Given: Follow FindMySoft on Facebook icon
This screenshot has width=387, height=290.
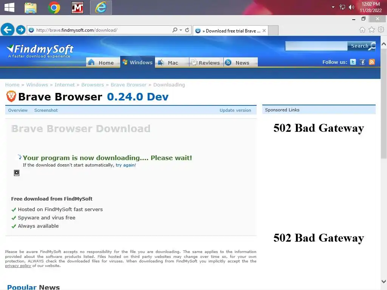Looking at the screenshot, I should click(x=362, y=62).
